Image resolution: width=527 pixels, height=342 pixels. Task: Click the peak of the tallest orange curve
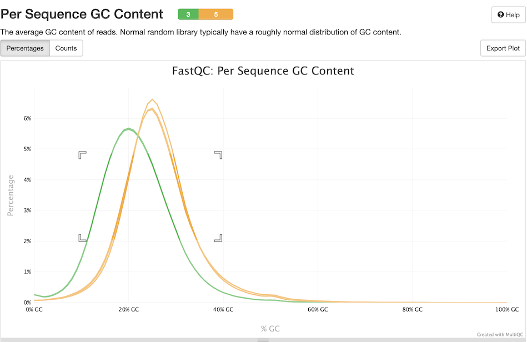[x=152, y=99]
